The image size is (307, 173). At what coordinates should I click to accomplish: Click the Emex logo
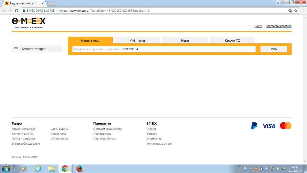29,21
